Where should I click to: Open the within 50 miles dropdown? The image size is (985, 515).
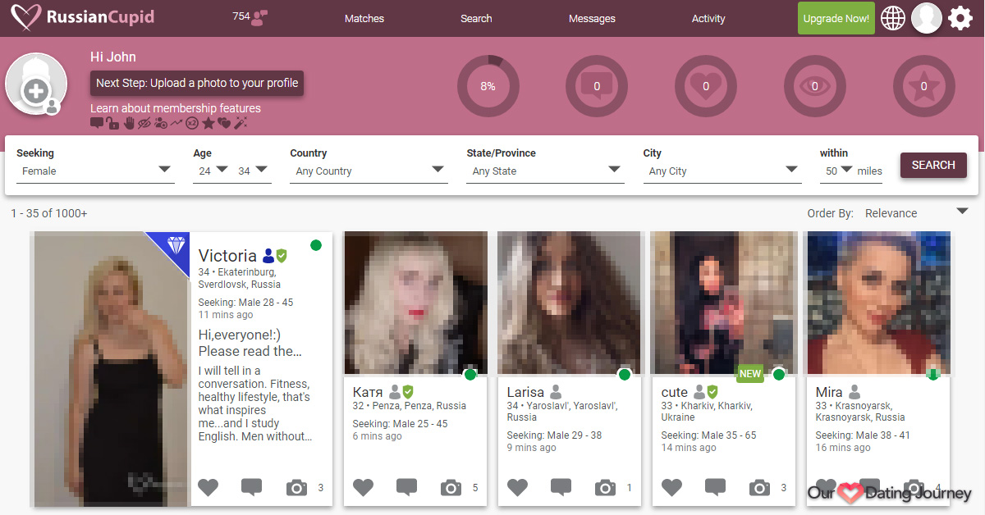click(837, 171)
